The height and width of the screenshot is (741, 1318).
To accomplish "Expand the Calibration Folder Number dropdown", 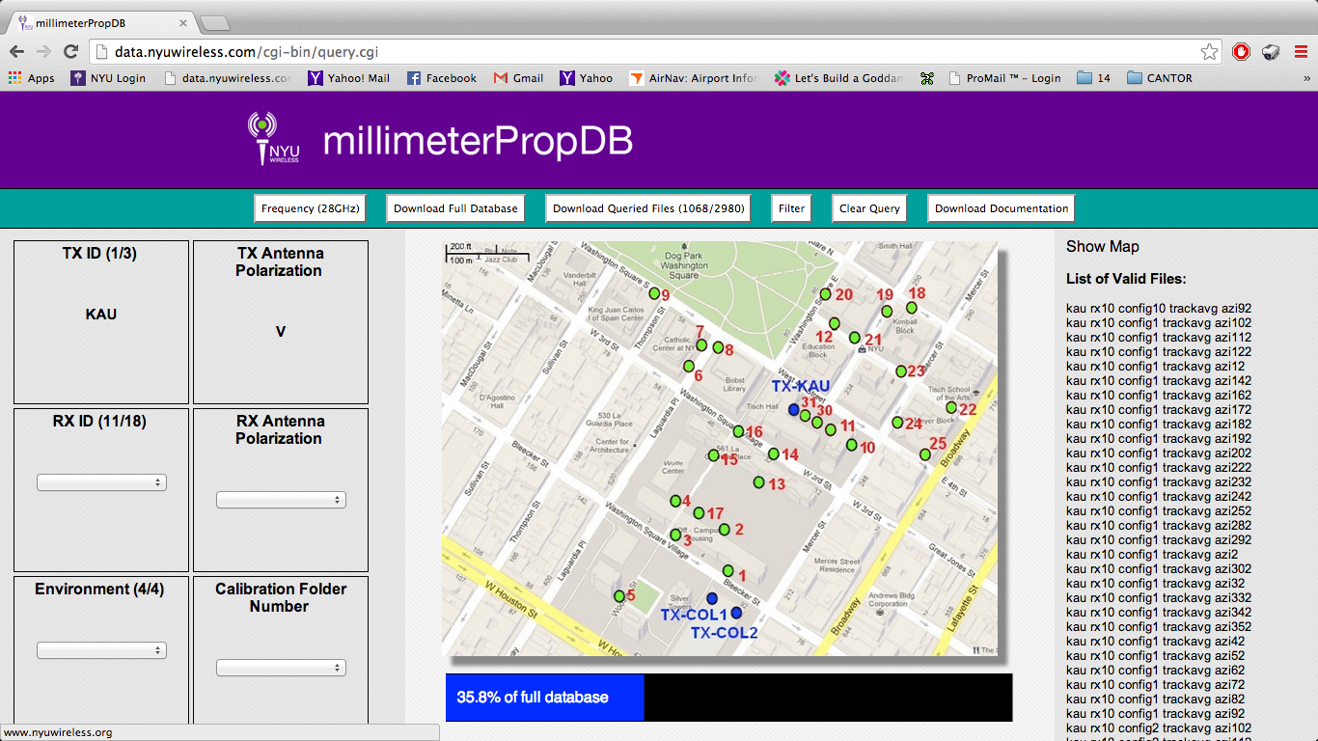I will coord(280,668).
